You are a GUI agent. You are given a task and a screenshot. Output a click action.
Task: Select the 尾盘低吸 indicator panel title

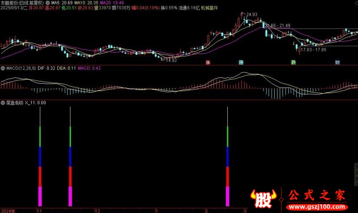15,103
